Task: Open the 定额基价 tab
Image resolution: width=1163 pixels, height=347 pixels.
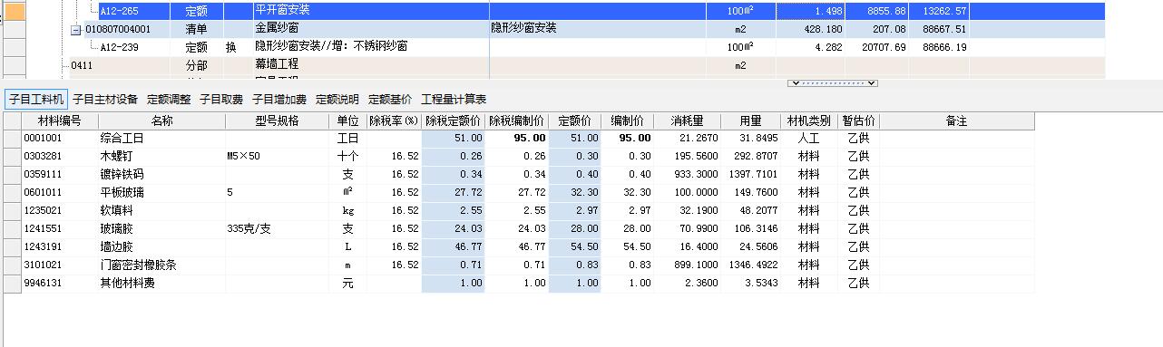Action: click(390, 99)
